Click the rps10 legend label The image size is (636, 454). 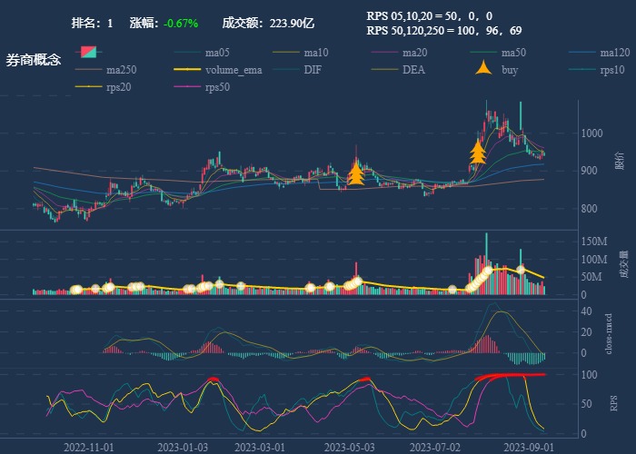click(x=613, y=70)
